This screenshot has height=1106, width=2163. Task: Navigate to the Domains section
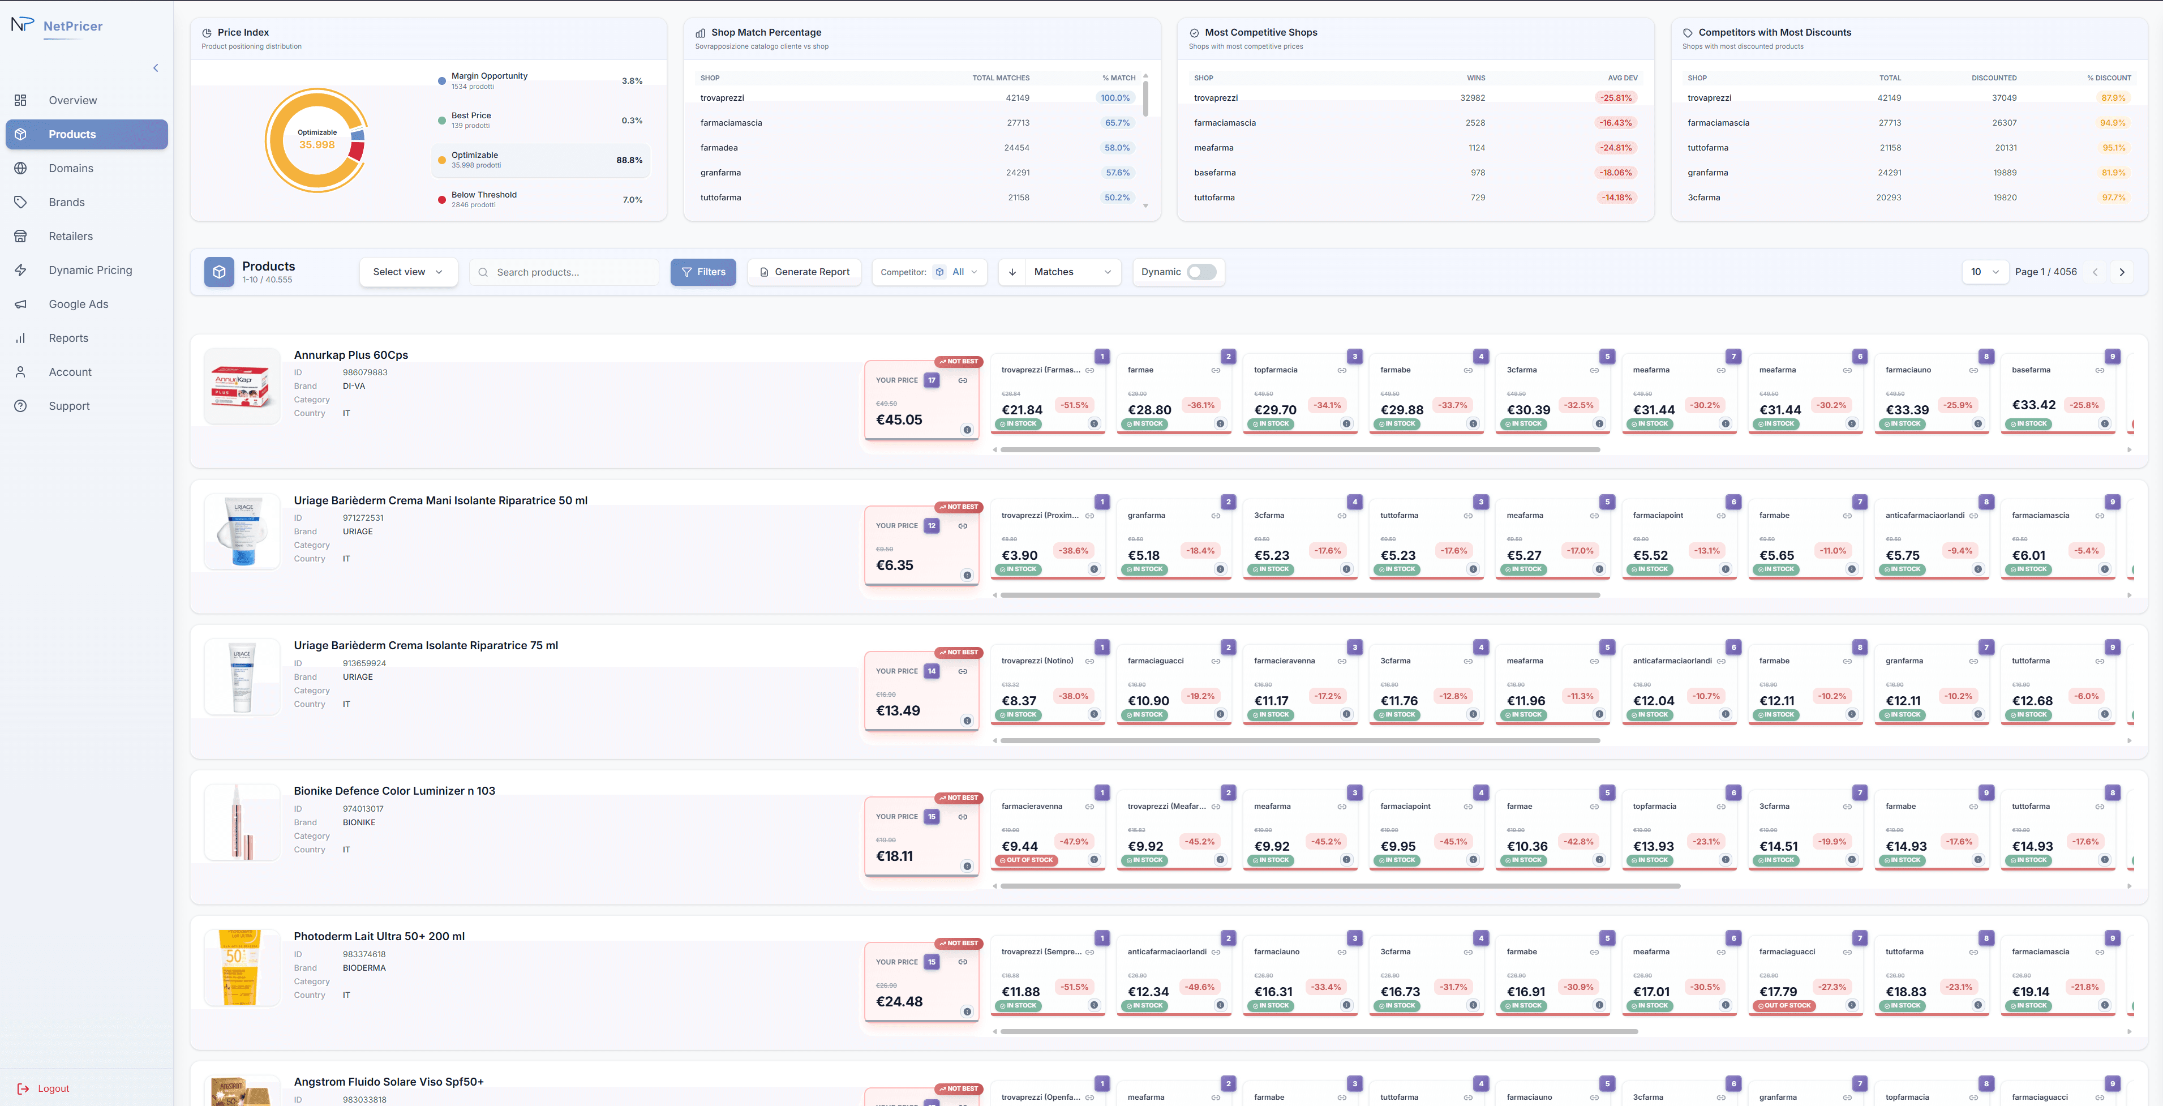(x=71, y=168)
